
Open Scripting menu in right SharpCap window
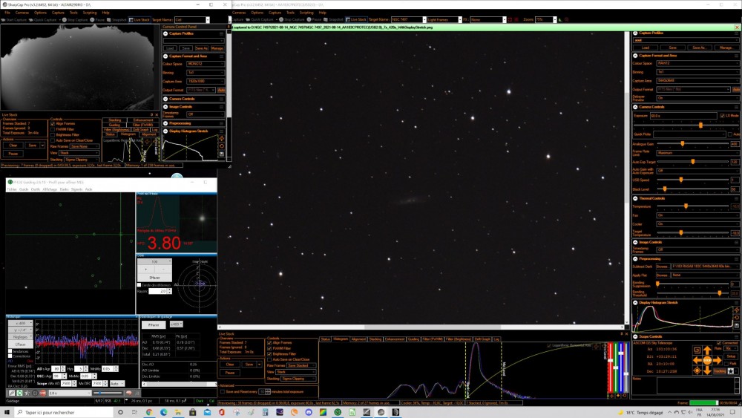(x=306, y=13)
